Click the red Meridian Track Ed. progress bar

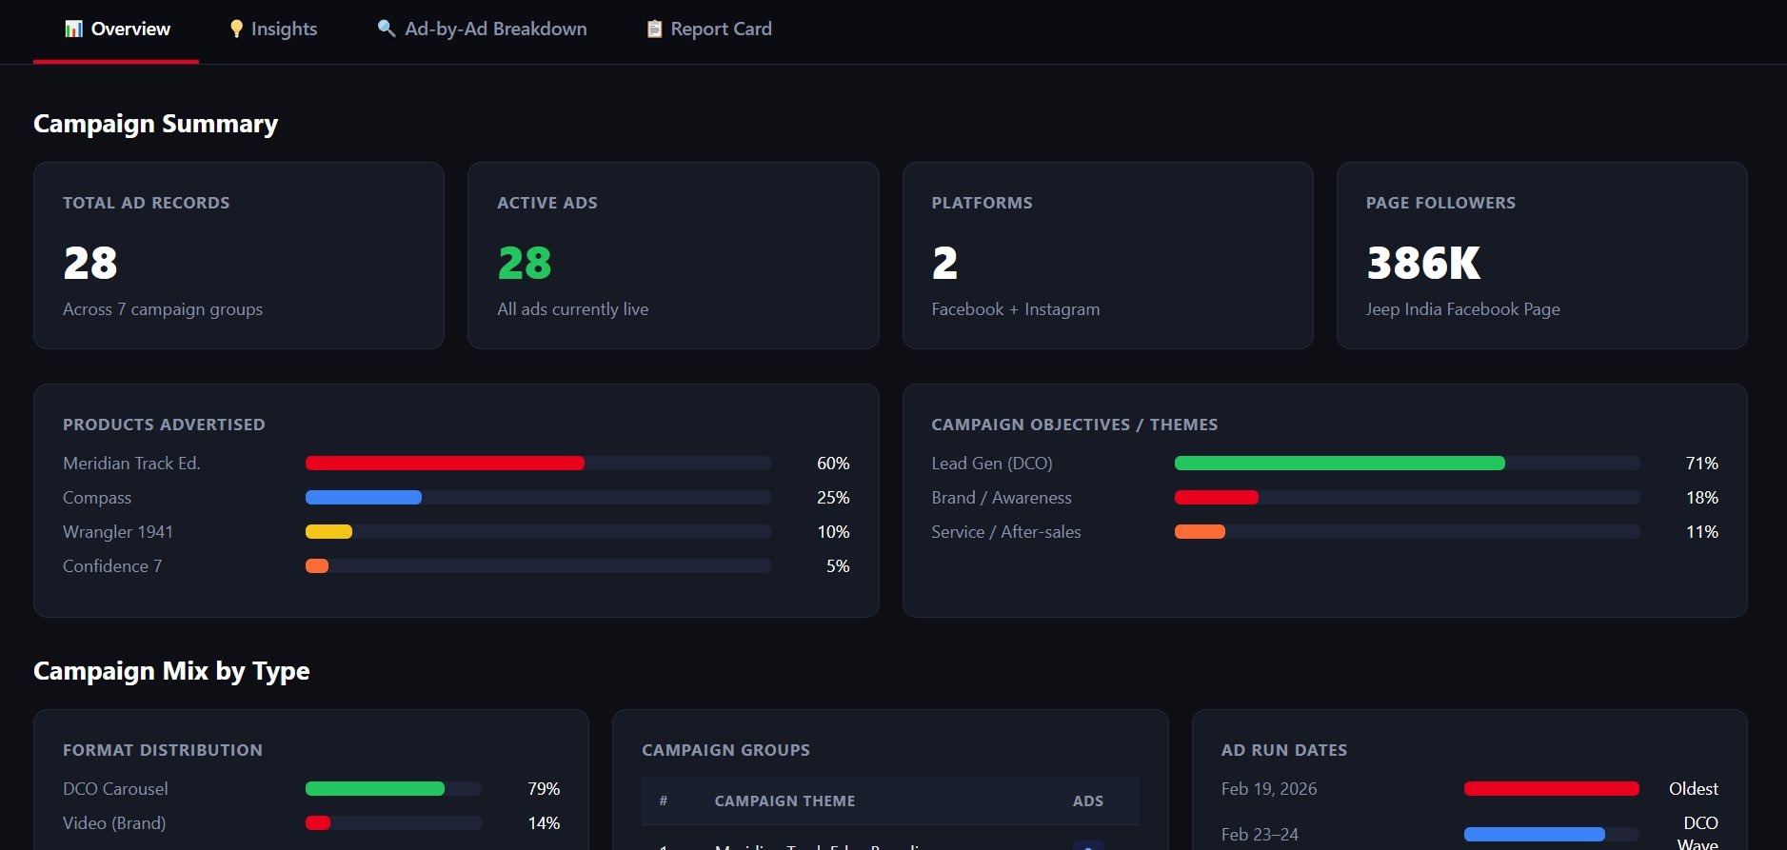click(x=445, y=464)
